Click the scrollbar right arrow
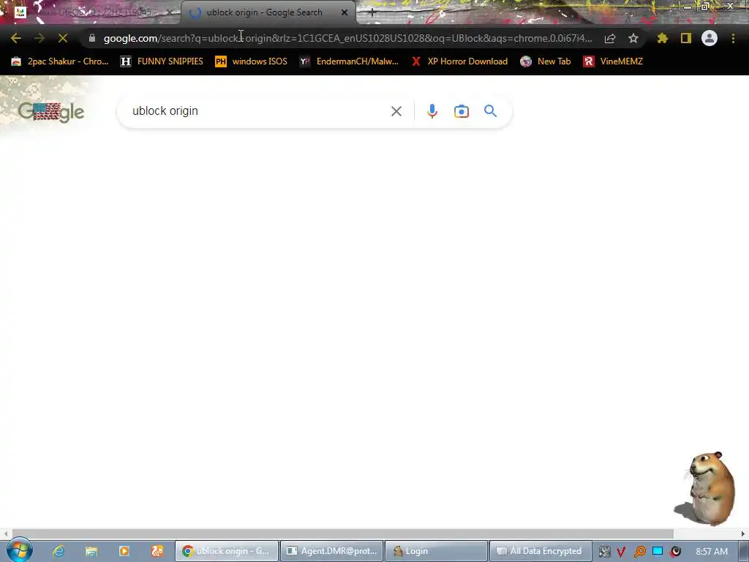Screen dimensions: 749x562 (743, 533)
